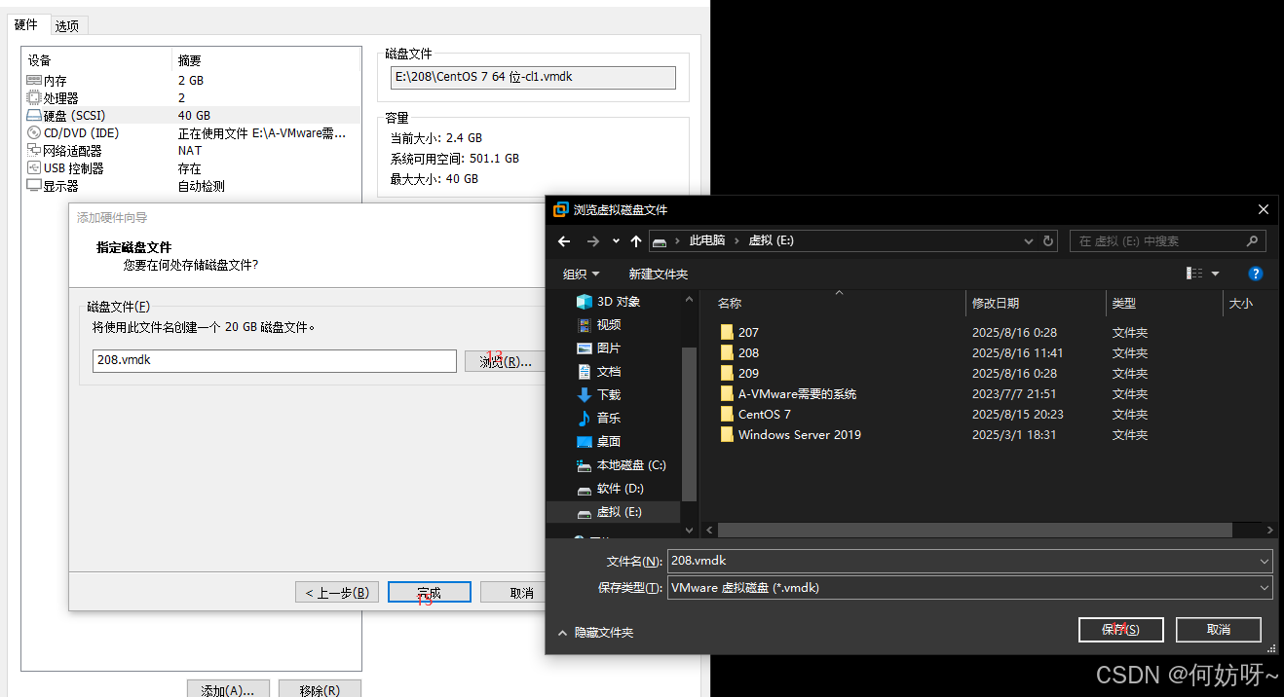Create a new folder with 新建文件夹
This screenshot has width=1284, height=697.
coord(658,274)
